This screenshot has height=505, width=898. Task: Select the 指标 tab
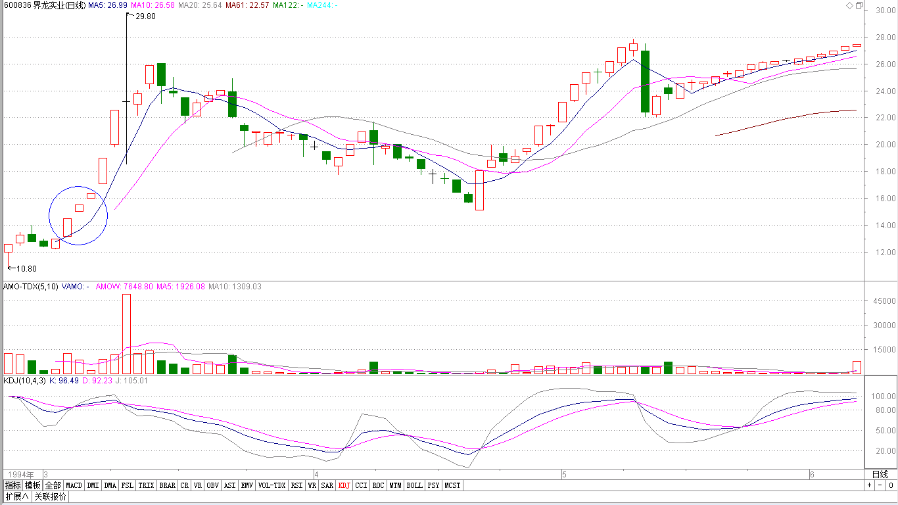point(12,485)
